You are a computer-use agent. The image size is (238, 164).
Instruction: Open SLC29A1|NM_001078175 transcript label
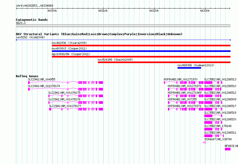tap(64, 93)
